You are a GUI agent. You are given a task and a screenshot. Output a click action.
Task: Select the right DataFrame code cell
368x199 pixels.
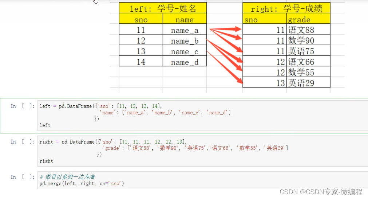(x=202, y=151)
